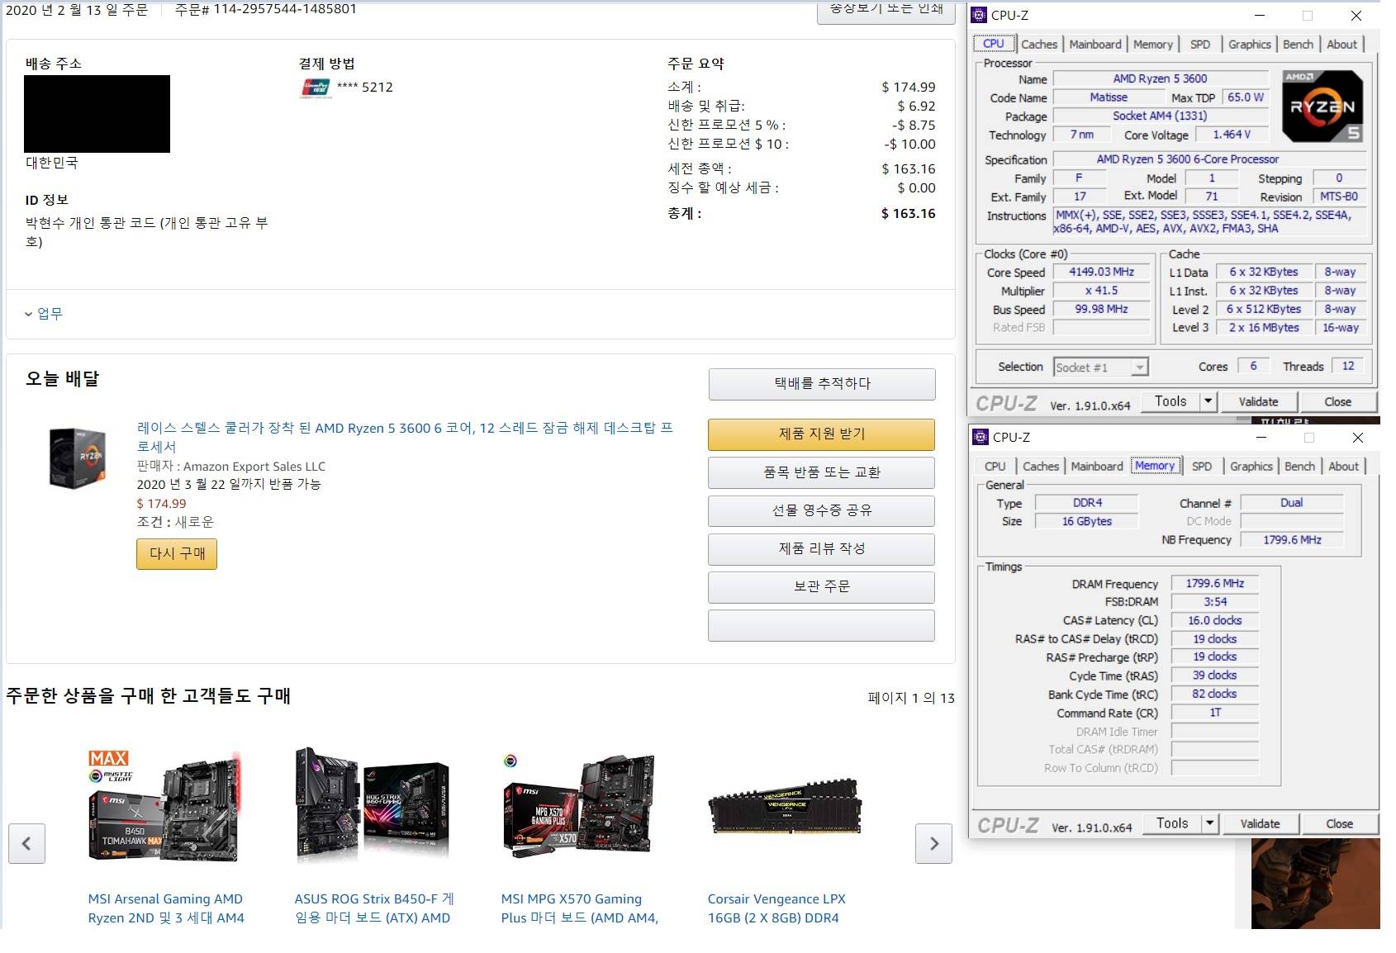Viewport: 1396px width, 953px height.
Task: Click the Ryzen 5 logo in CPU-Z
Action: pyautogui.click(x=1322, y=107)
